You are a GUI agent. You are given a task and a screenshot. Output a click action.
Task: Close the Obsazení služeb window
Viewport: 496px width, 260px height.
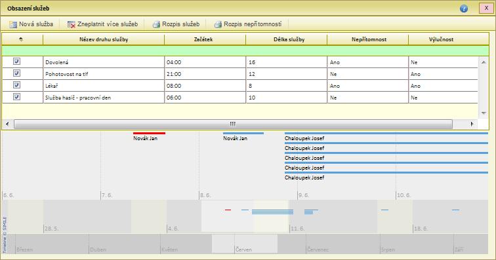[486, 9]
